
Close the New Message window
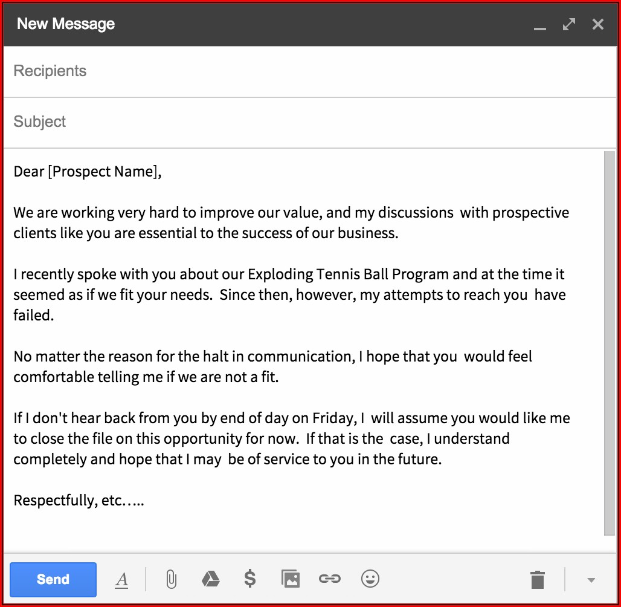pyautogui.click(x=597, y=24)
